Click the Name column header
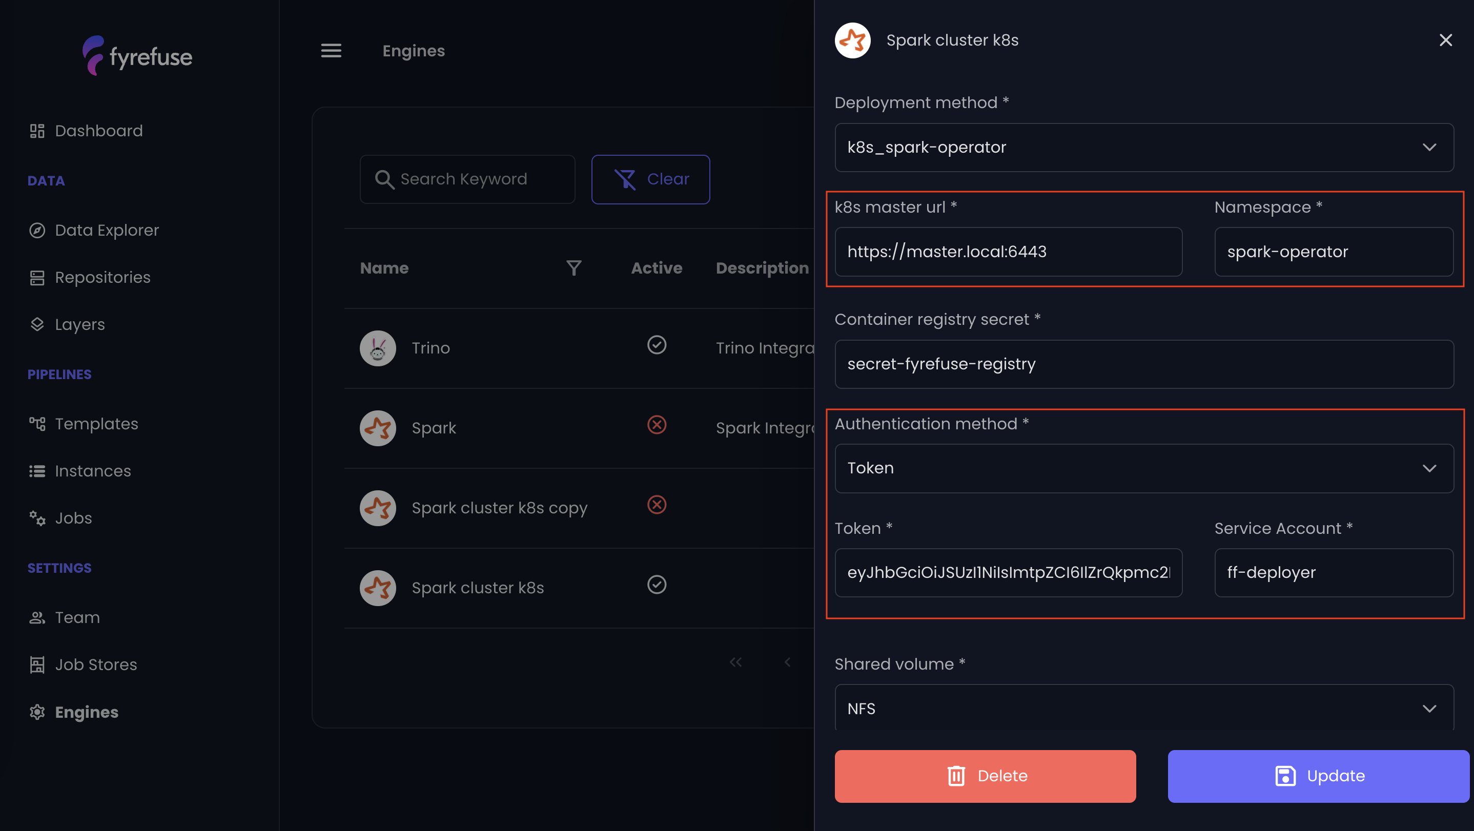Image resolution: width=1474 pixels, height=831 pixels. tap(384, 267)
